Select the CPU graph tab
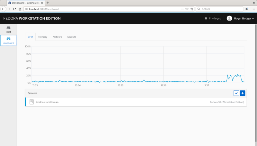 30,37
